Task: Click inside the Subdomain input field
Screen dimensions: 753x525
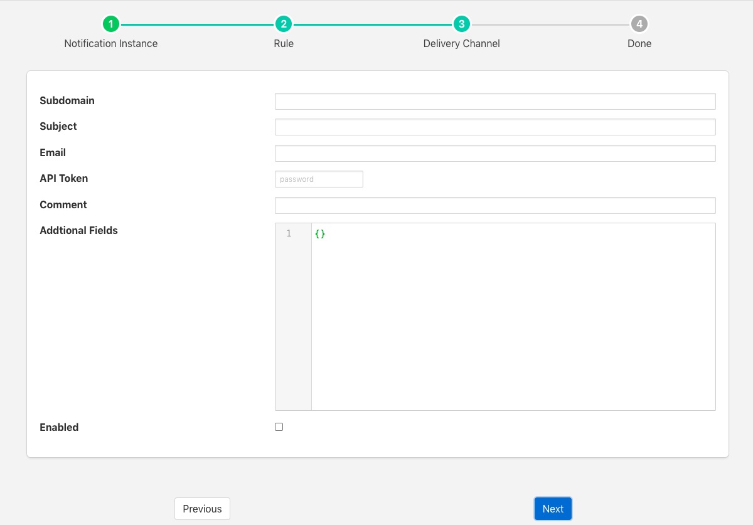Action: (494, 101)
